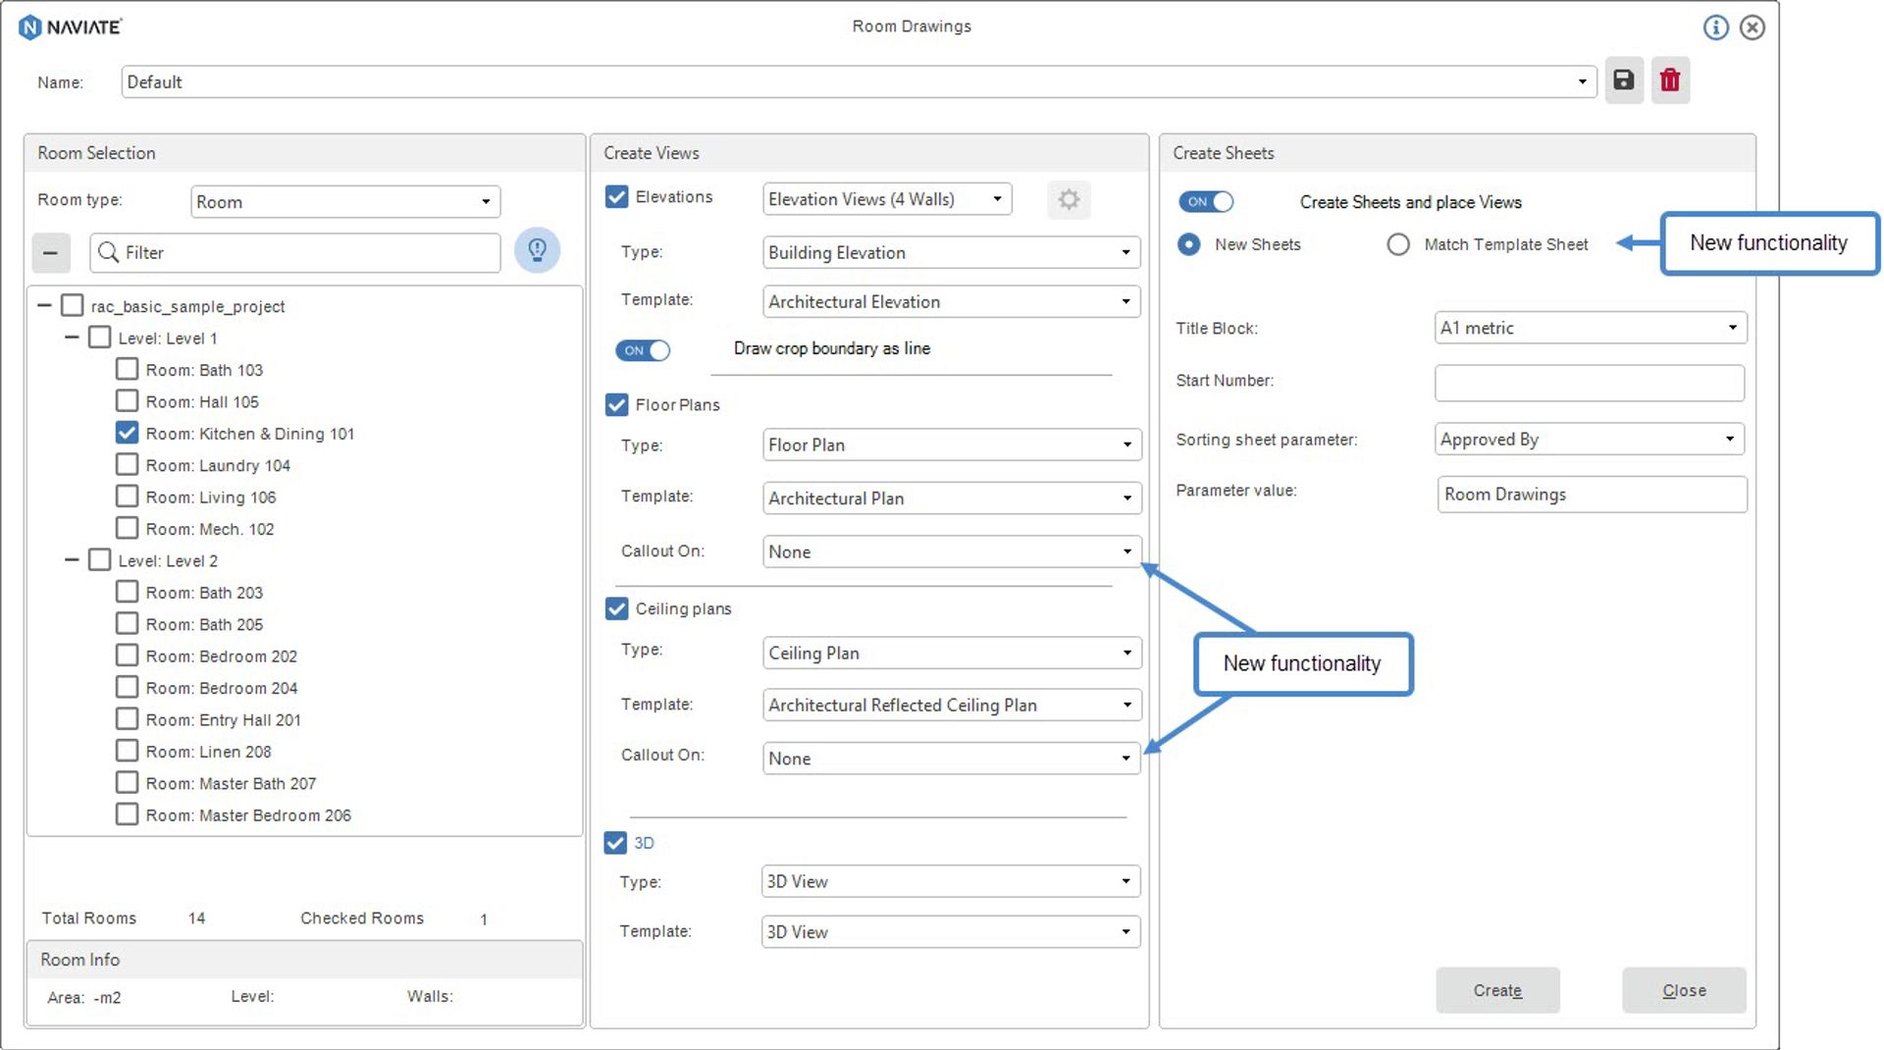Open the info icon in the top right
The image size is (1884, 1050).
coord(1715,26)
